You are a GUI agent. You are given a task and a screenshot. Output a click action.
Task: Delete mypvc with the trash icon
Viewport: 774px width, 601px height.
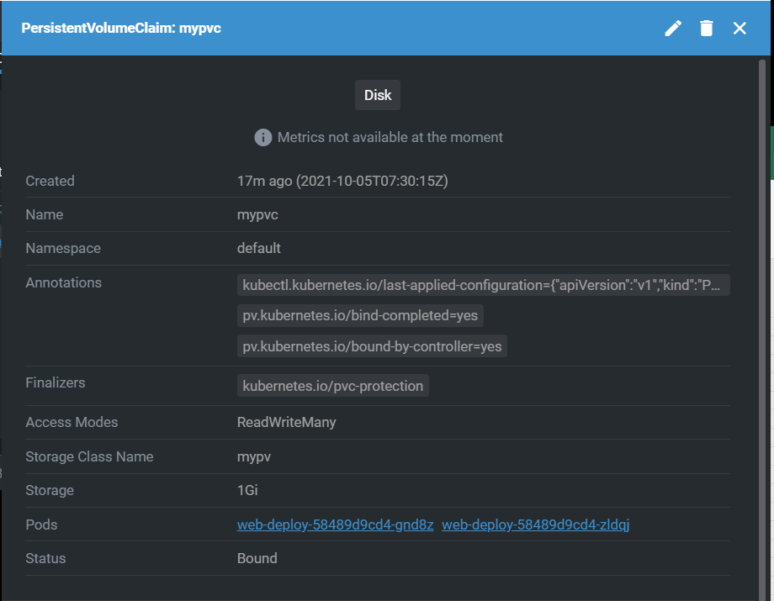(707, 29)
